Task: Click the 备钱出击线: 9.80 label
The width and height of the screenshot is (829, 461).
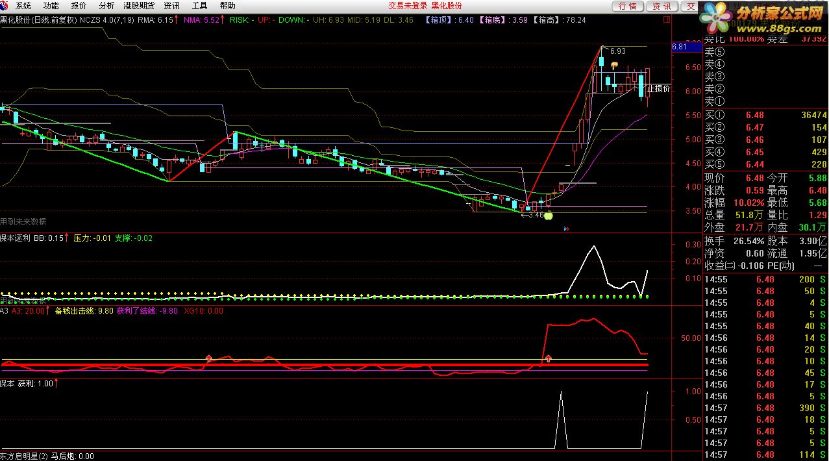Action: 84,311
